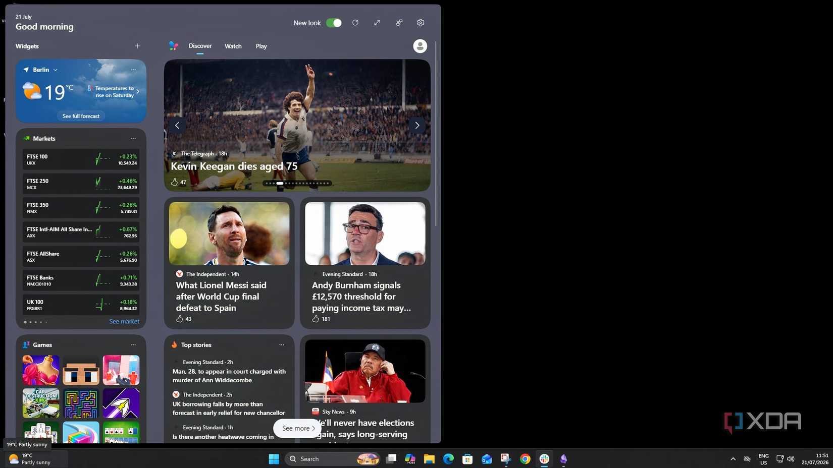833x468 pixels.
Task: Open File Explorer from the taskbar
Action: coord(429,459)
